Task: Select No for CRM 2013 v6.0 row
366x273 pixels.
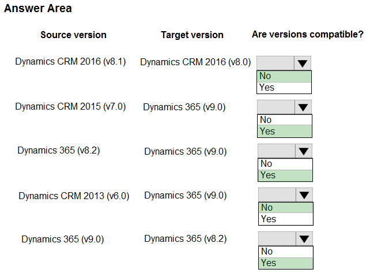Action: click(285, 208)
